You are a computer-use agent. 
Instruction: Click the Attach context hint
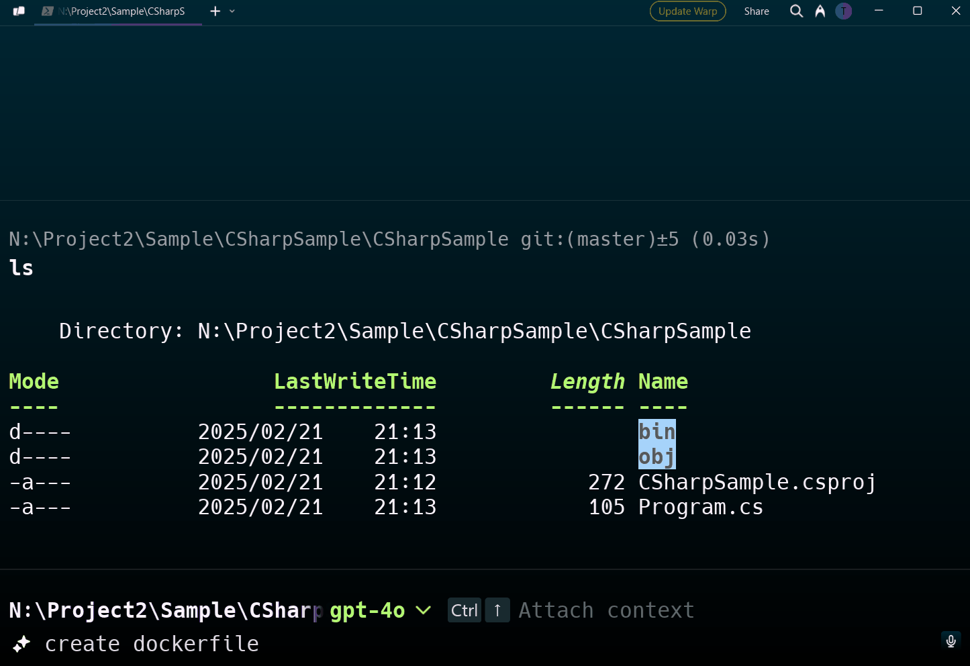[606, 610]
